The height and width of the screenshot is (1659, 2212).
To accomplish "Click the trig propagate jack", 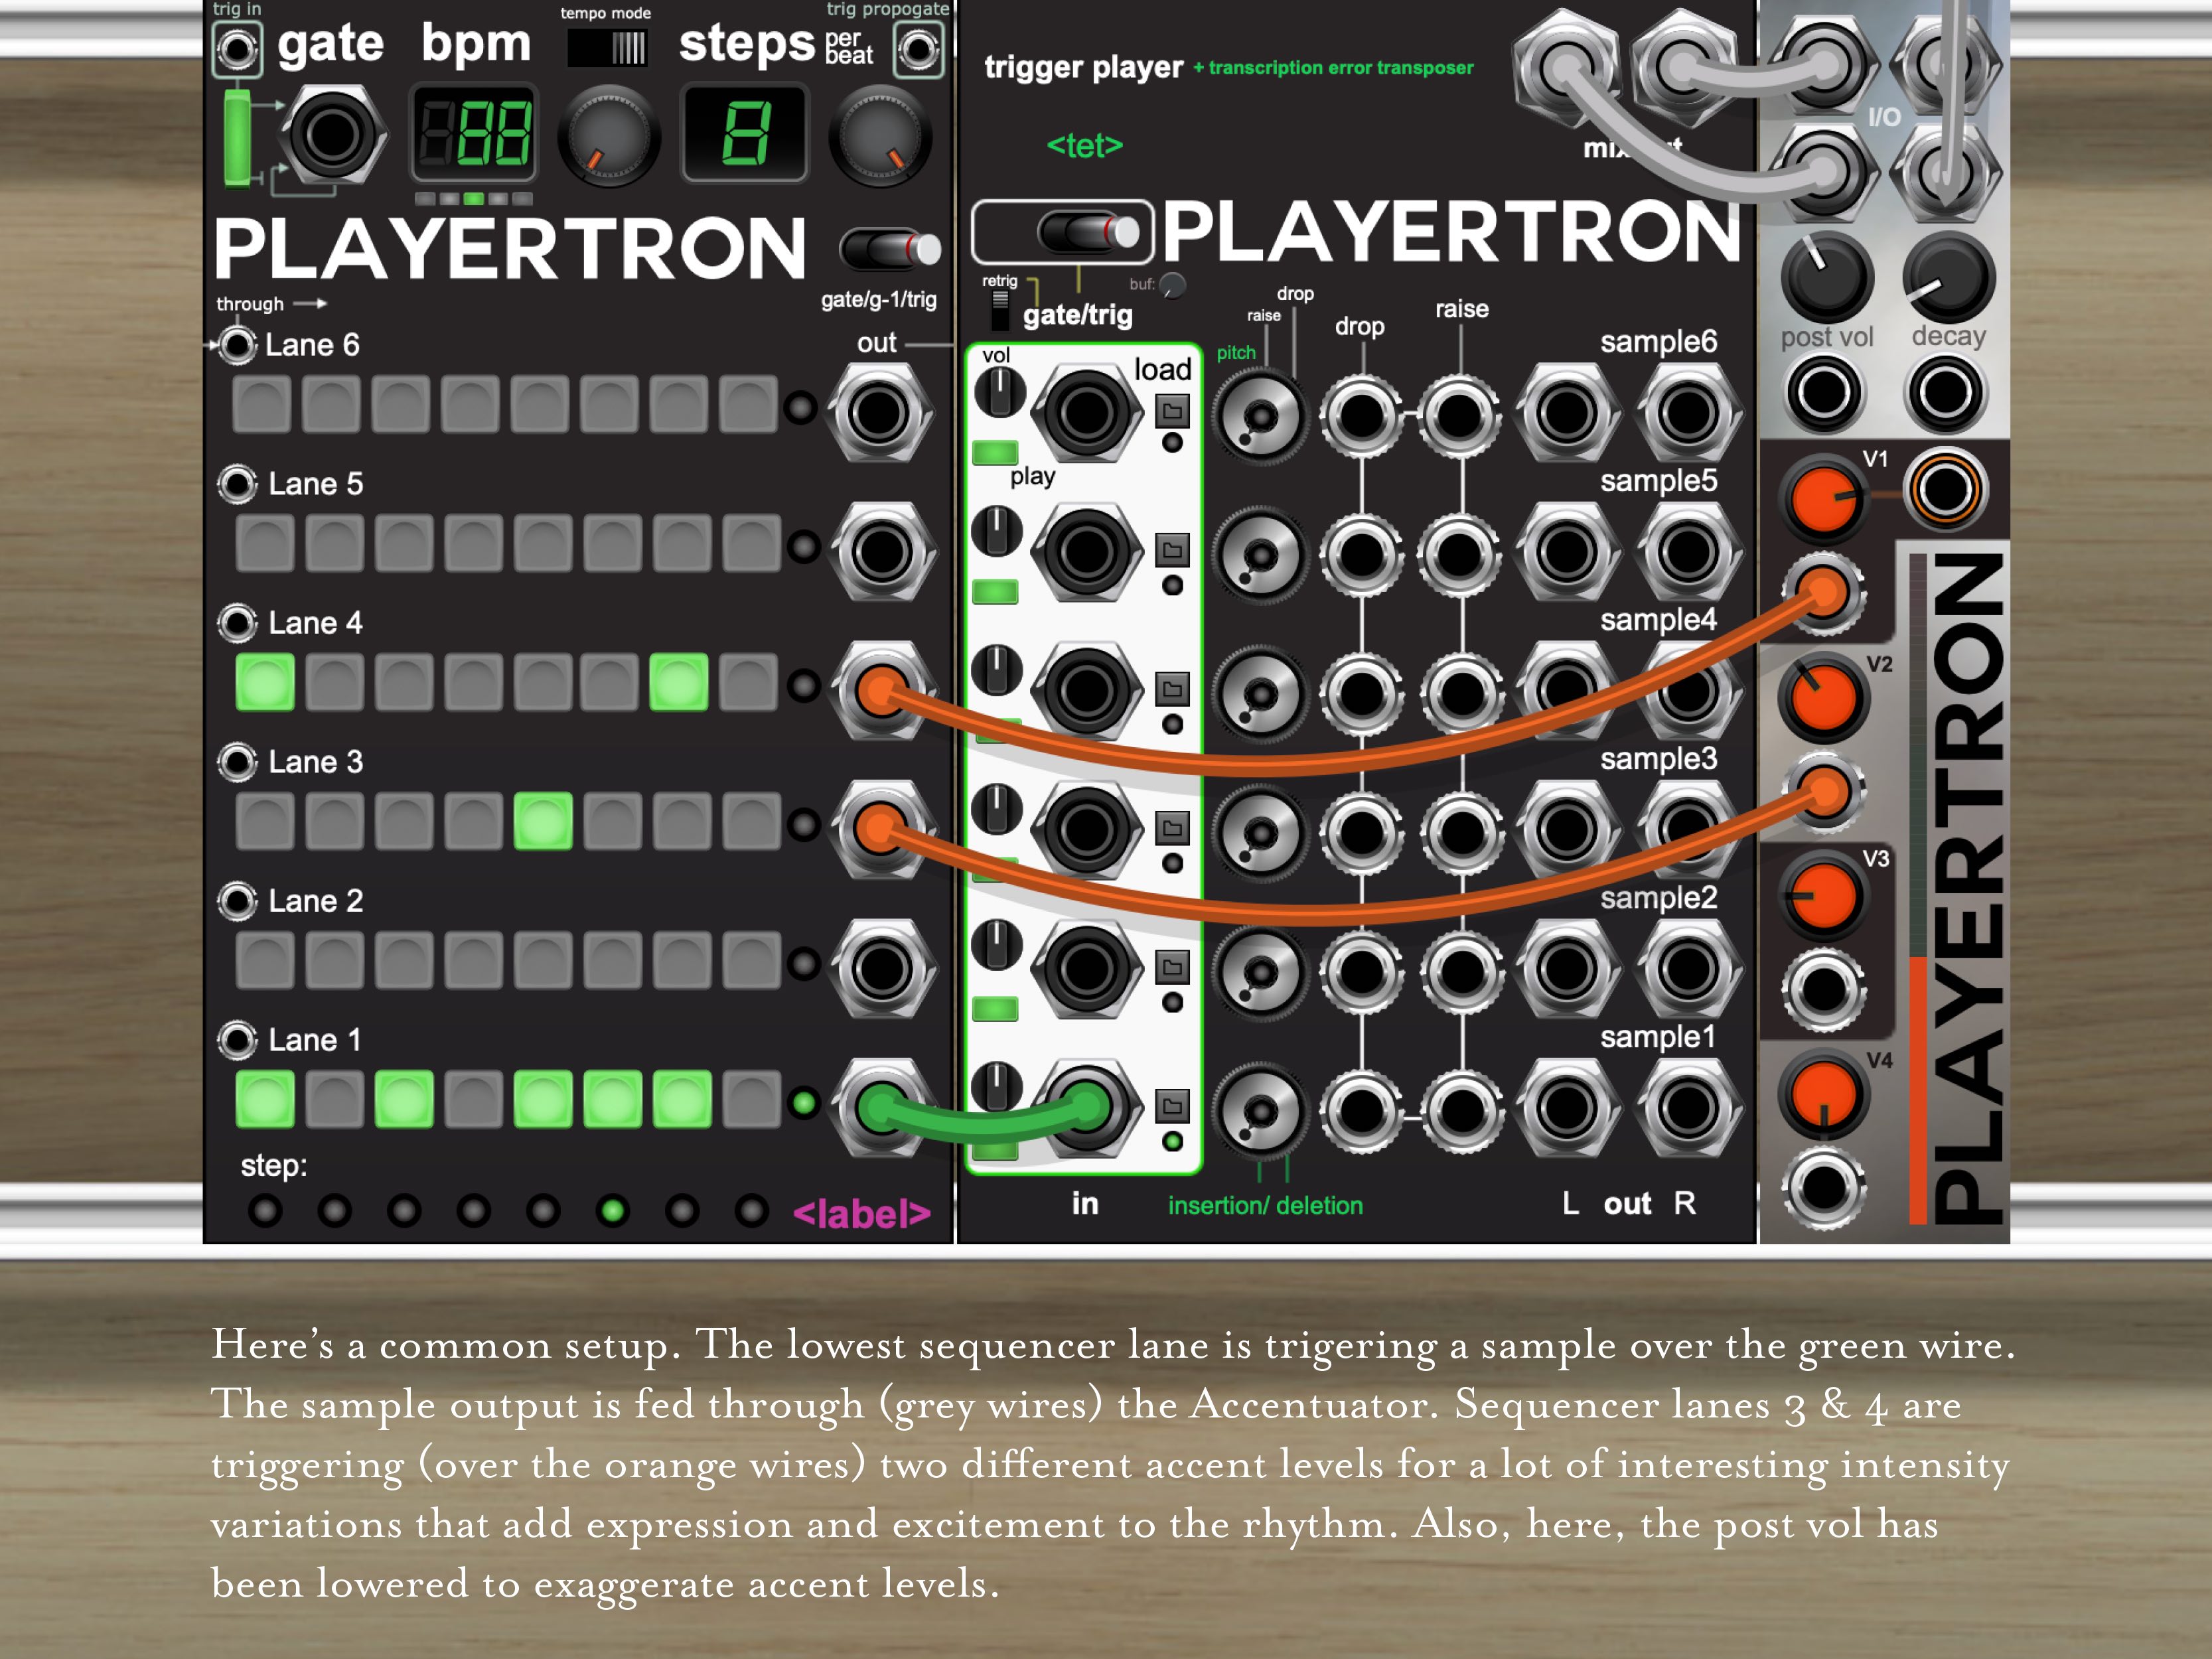I will [918, 49].
